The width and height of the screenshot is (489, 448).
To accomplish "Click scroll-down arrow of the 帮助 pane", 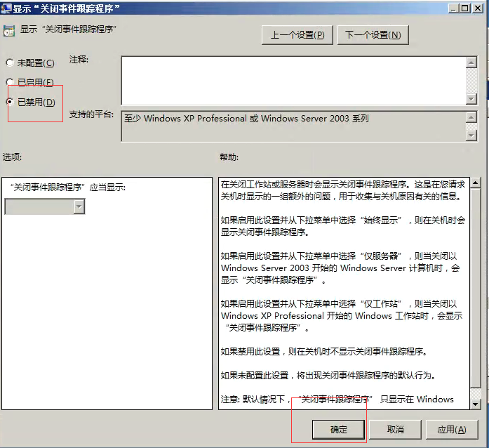I will point(475,404).
